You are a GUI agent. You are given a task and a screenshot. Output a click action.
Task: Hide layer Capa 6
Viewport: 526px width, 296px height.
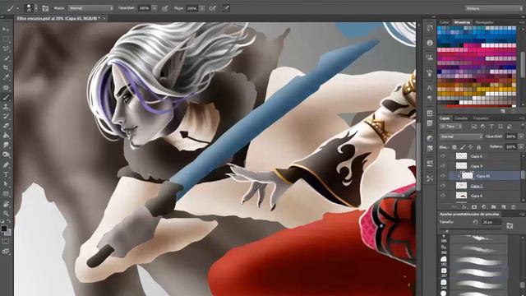[443, 156]
